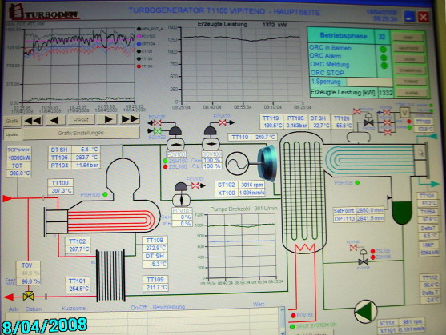Click the FCV133 red valve icon
The height and width of the screenshot is (335, 446).
[195, 186]
